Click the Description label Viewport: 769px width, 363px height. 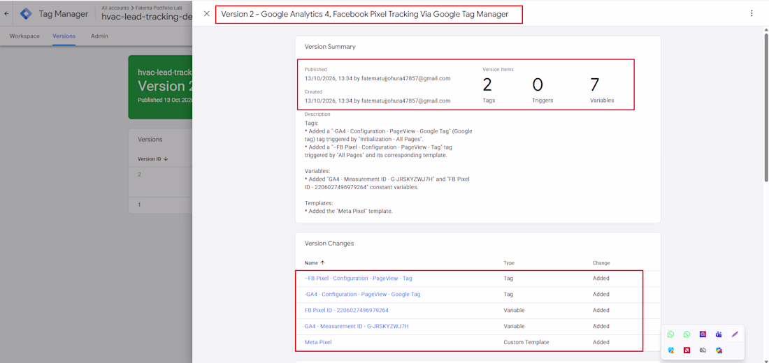[x=317, y=114]
